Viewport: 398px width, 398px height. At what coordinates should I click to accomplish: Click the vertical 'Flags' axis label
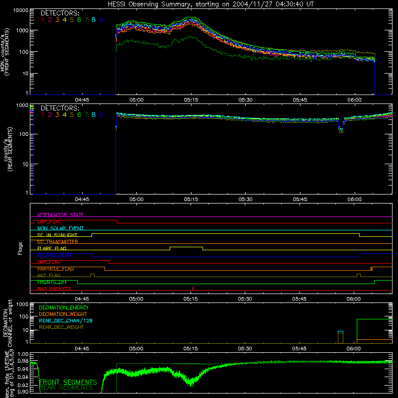pos(20,248)
